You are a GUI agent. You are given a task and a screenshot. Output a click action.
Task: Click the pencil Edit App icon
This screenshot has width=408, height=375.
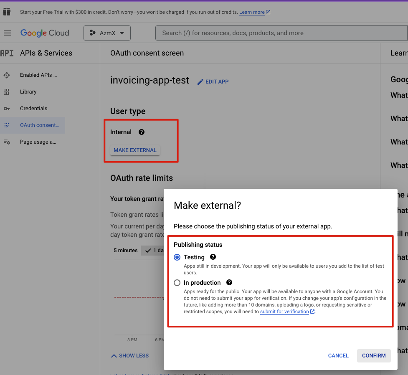click(x=200, y=82)
